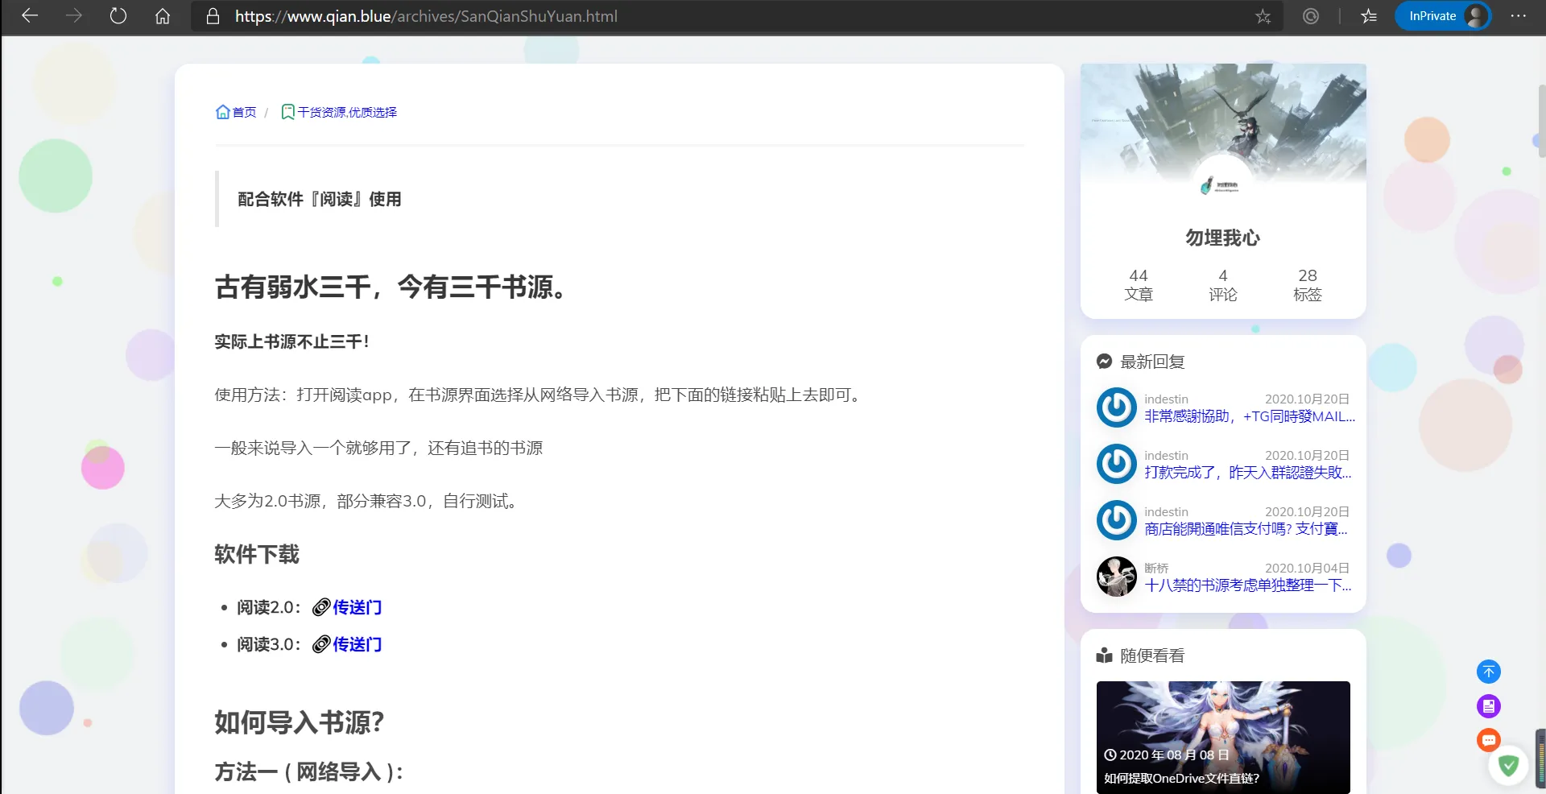Open comment 打款完成了,昨天入群認證失敗
The image size is (1546, 794).
click(1248, 473)
